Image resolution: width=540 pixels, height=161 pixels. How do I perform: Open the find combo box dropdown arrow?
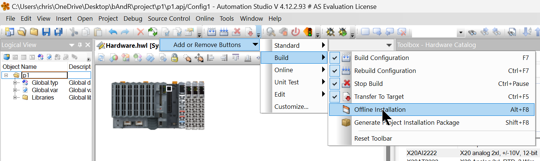(x=461, y=33)
